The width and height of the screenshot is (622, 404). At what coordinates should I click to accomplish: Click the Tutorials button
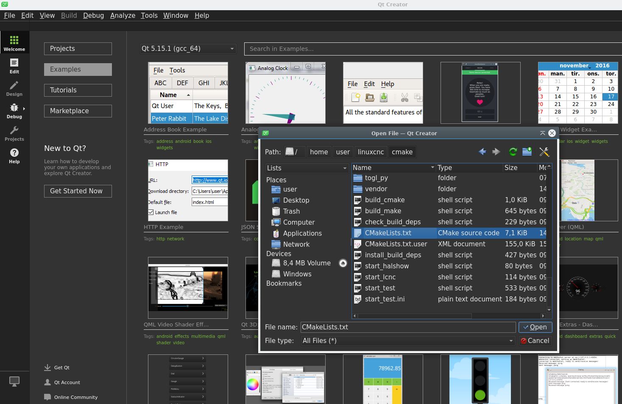[x=78, y=90]
